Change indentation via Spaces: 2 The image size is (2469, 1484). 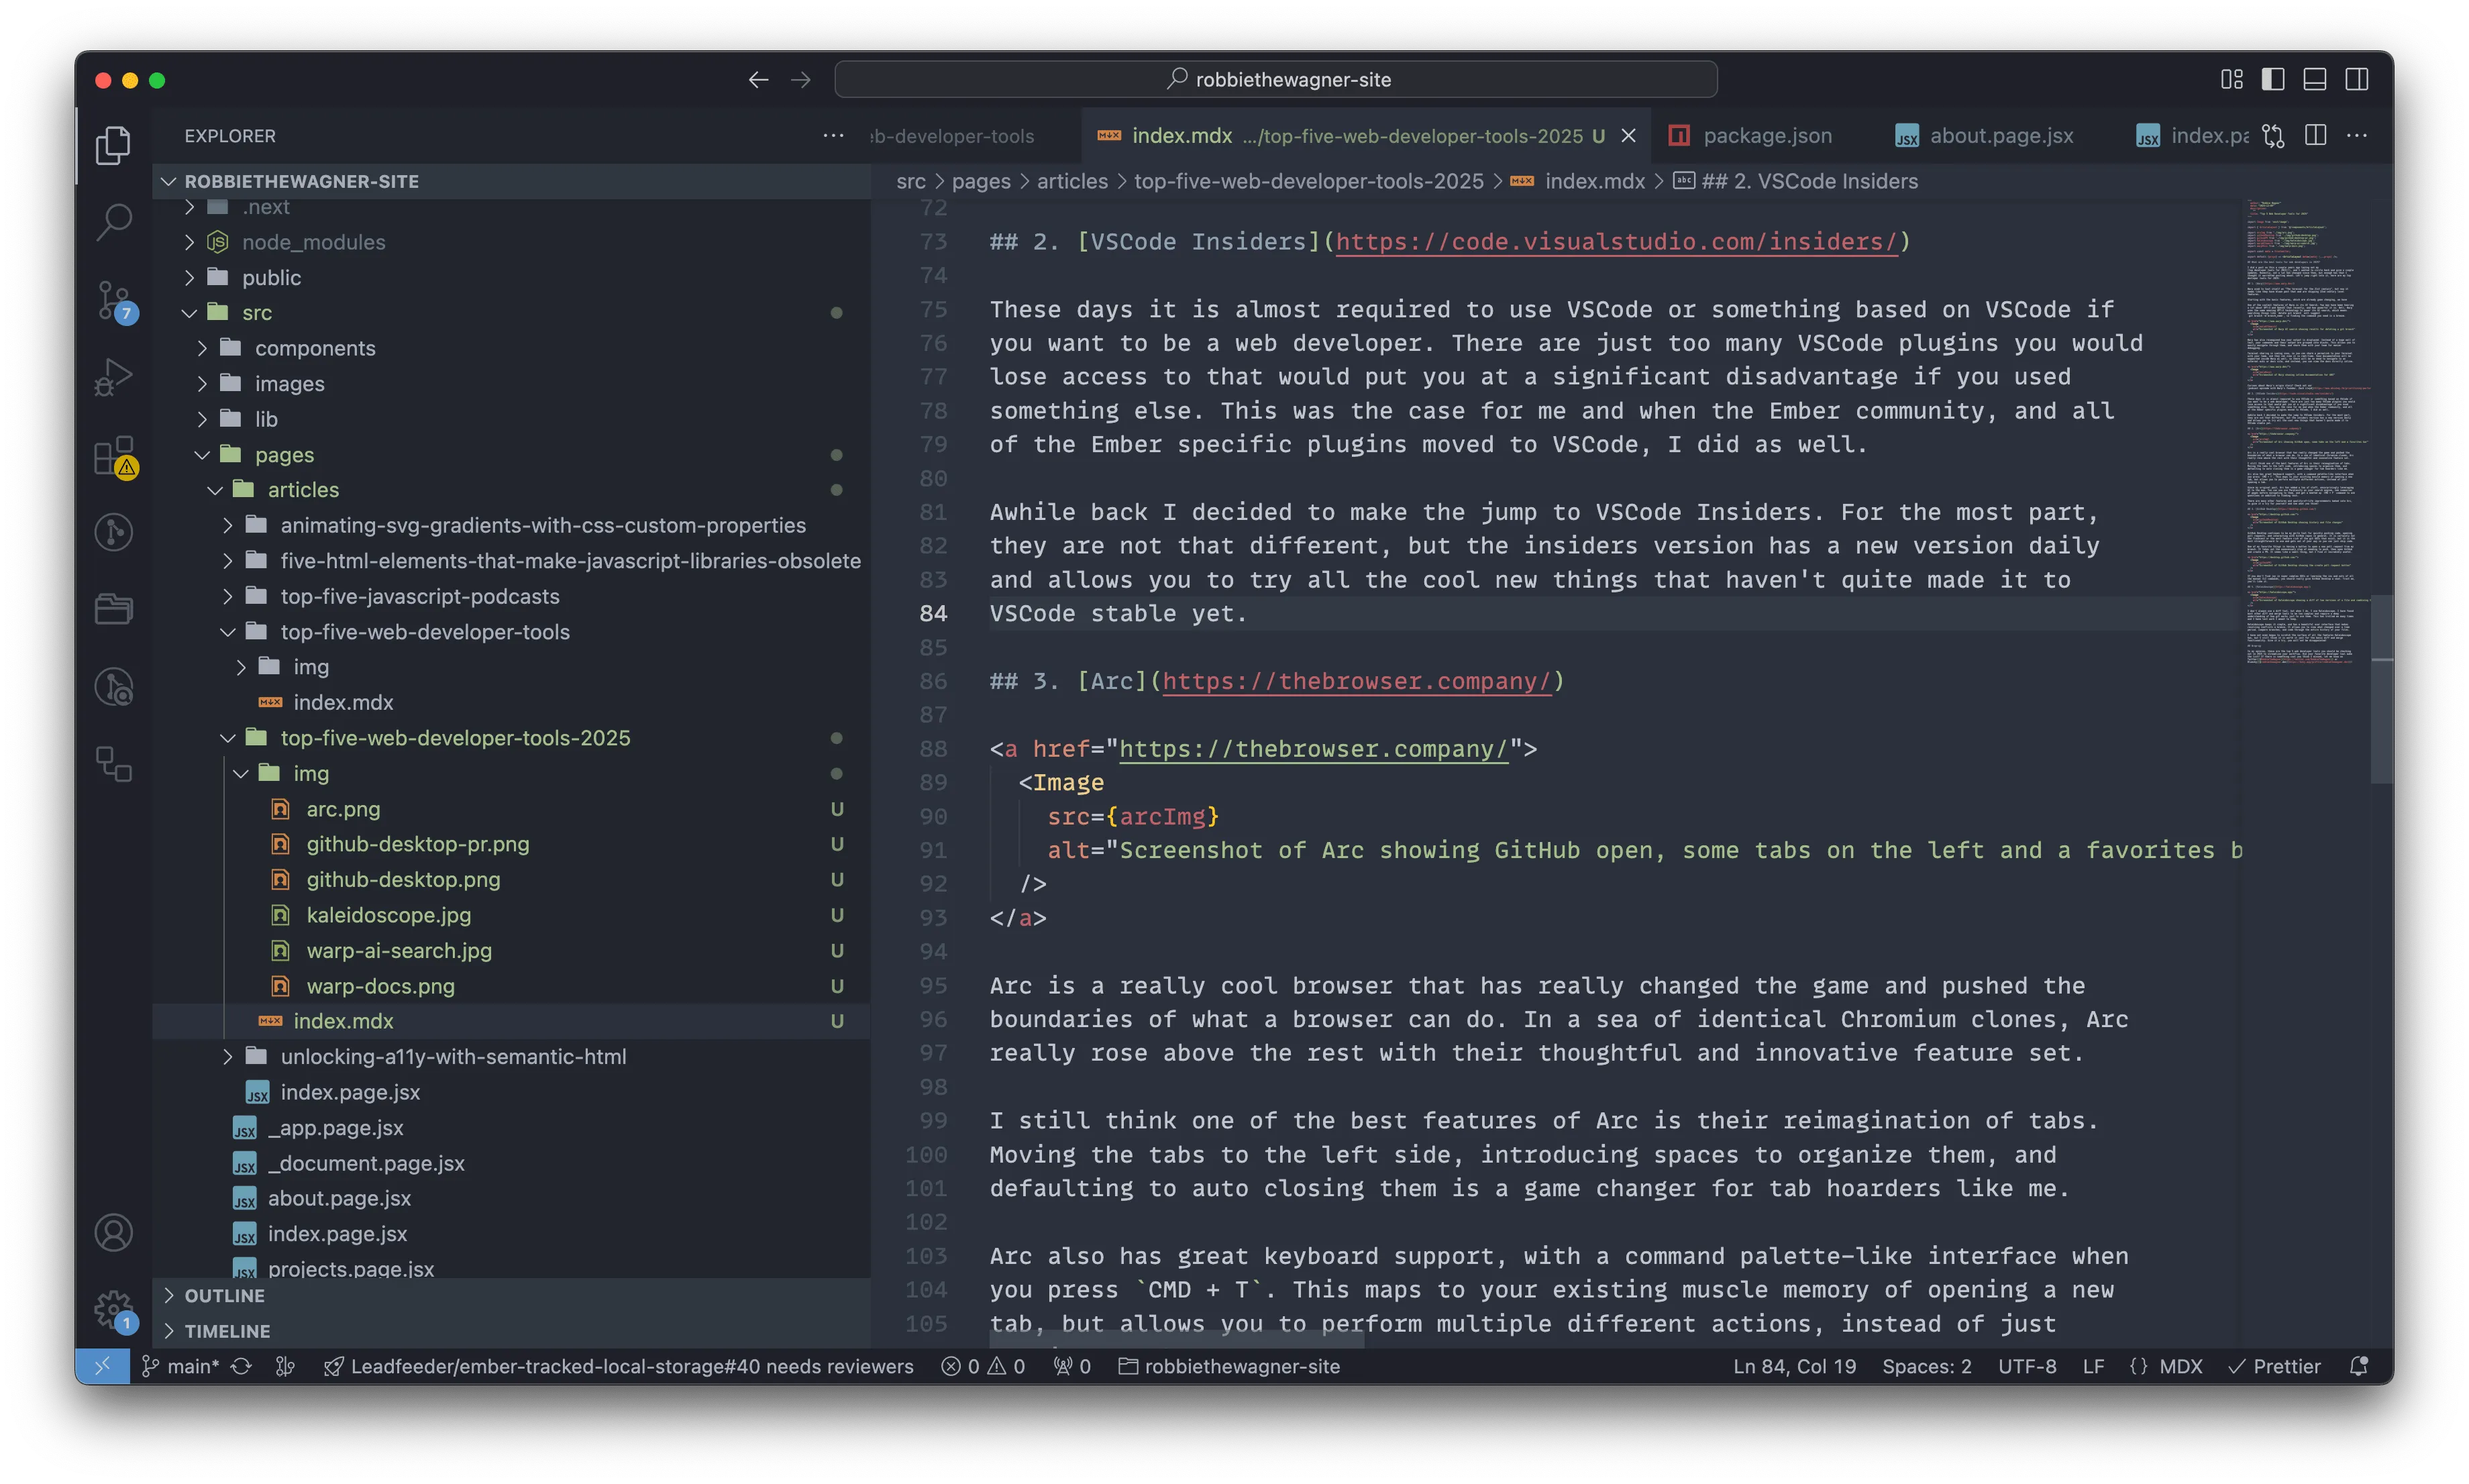click(x=1927, y=1366)
